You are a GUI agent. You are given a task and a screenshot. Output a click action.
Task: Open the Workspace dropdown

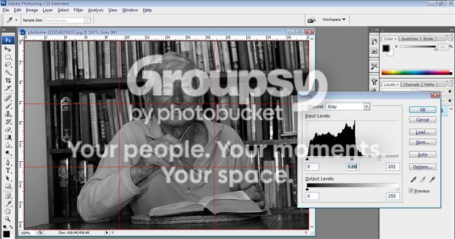click(334, 19)
